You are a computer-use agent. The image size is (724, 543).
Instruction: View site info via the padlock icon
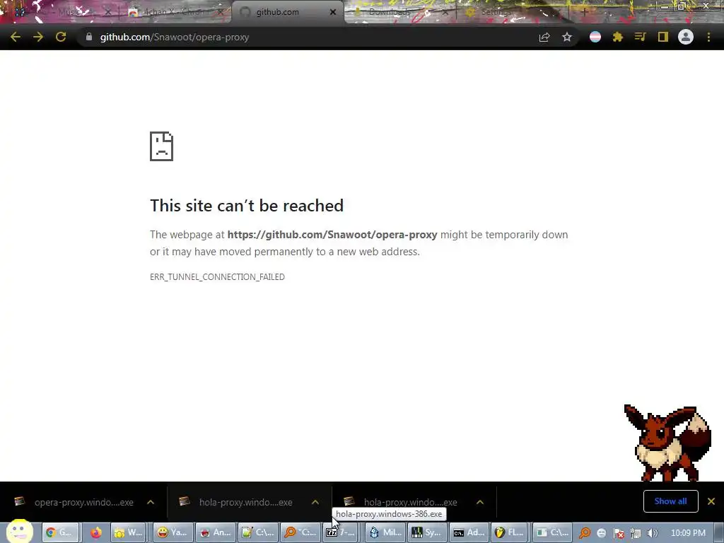point(88,37)
